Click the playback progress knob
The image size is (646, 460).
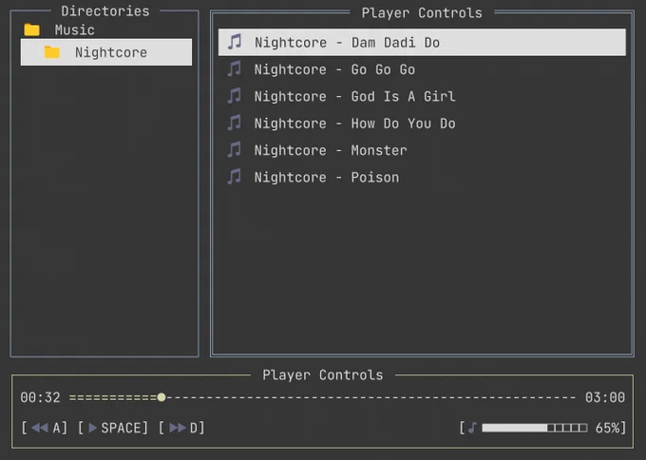(161, 397)
